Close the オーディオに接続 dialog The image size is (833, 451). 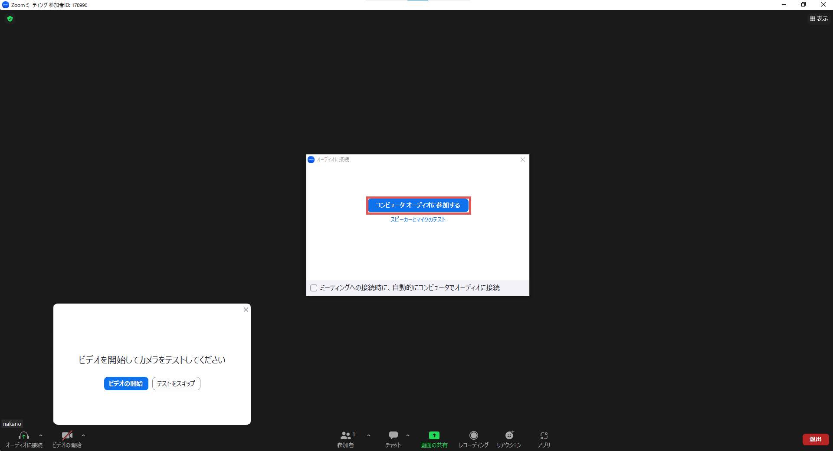tap(523, 160)
